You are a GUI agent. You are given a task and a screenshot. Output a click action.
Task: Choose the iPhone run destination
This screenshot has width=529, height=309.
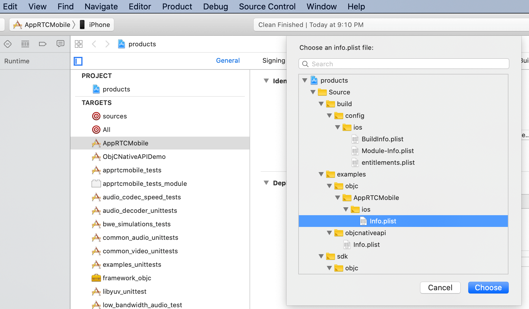click(95, 25)
